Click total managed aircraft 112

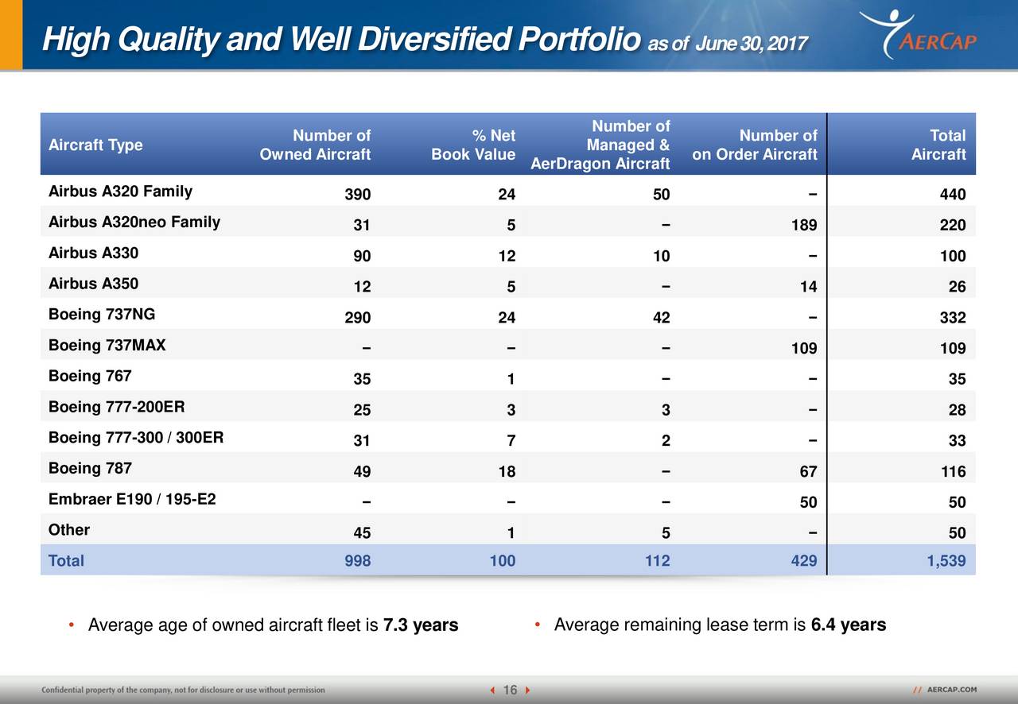point(656,561)
